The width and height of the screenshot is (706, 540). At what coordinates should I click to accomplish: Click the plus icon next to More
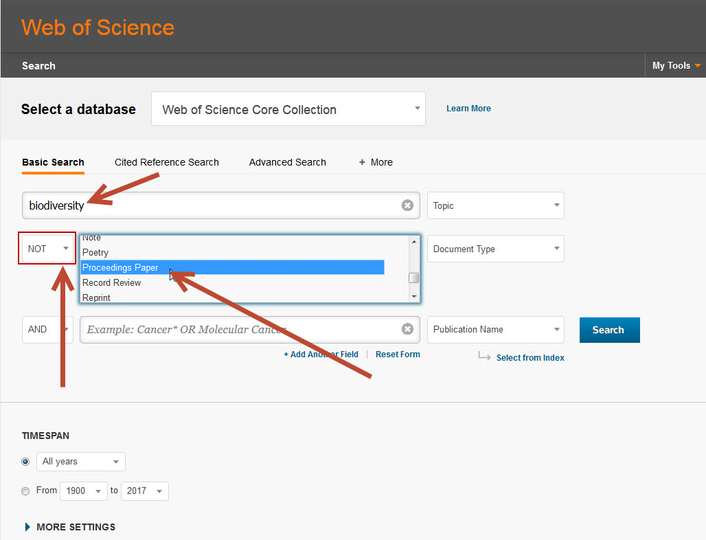pos(363,163)
